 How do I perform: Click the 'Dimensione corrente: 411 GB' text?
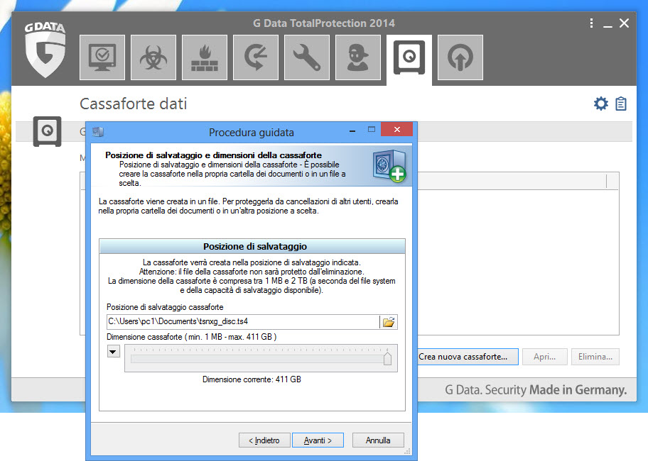click(252, 379)
